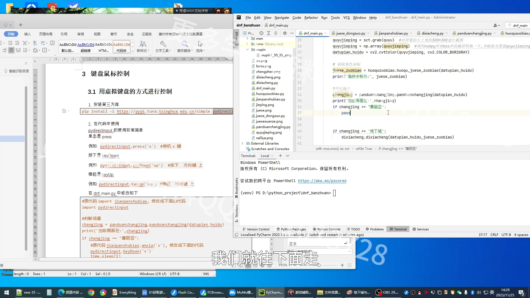
Task: Close the Local terminal tab
Action: tap(272, 156)
